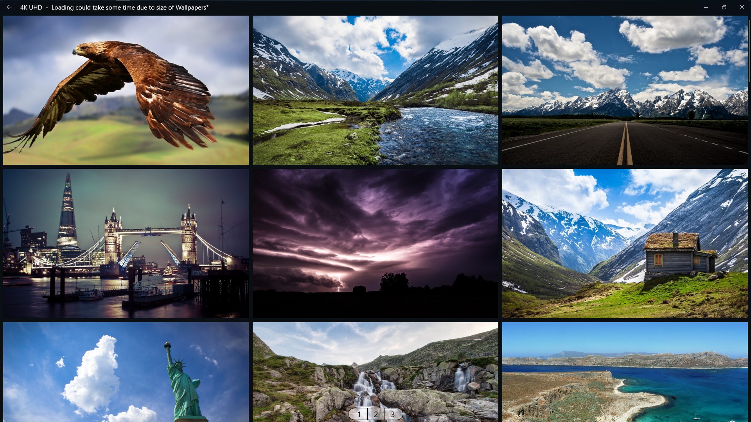Image resolution: width=751 pixels, height=422 pixels.
Task: Choose the Tower Bridge night wallpaper
Action: pyautogui.click(x=126, y=243)
